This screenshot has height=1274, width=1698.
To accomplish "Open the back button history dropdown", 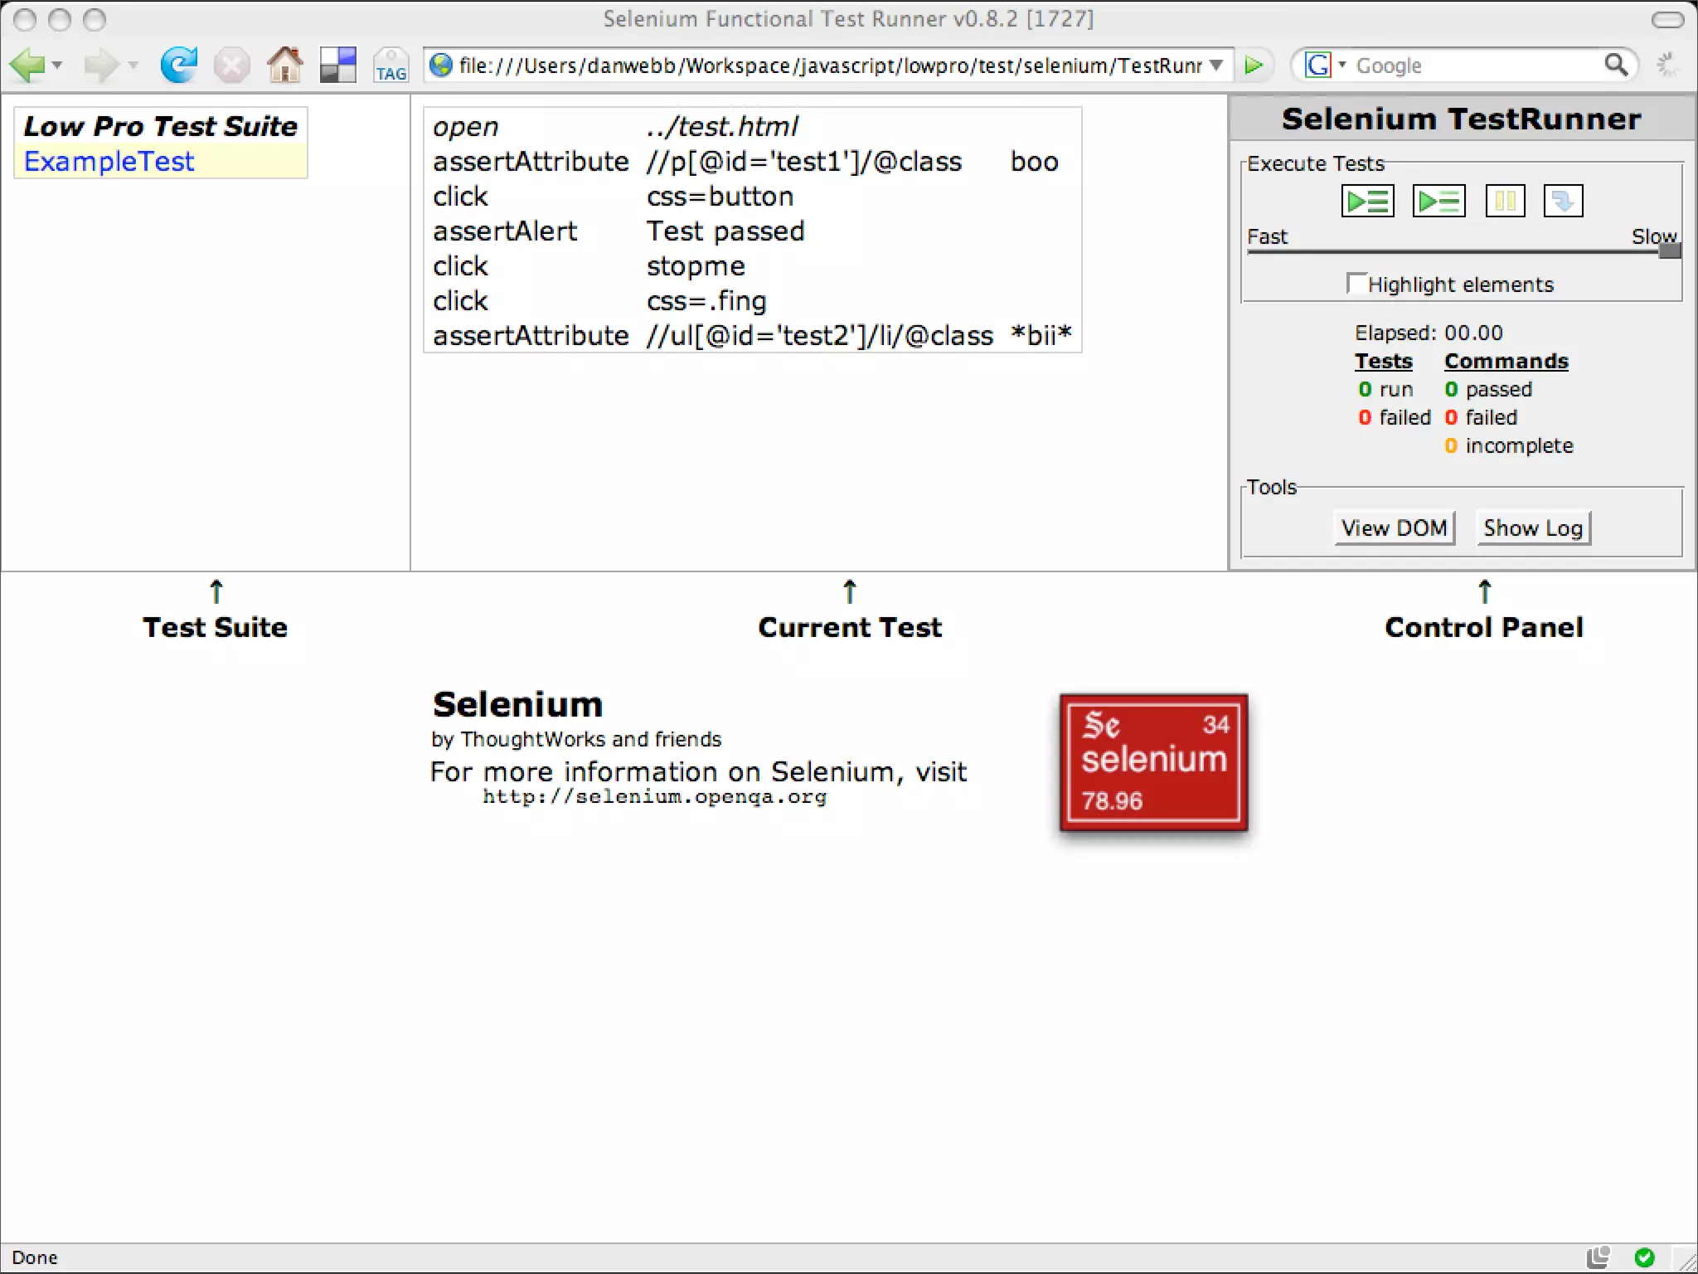I will pyautogui.click(x=57, y=65).
